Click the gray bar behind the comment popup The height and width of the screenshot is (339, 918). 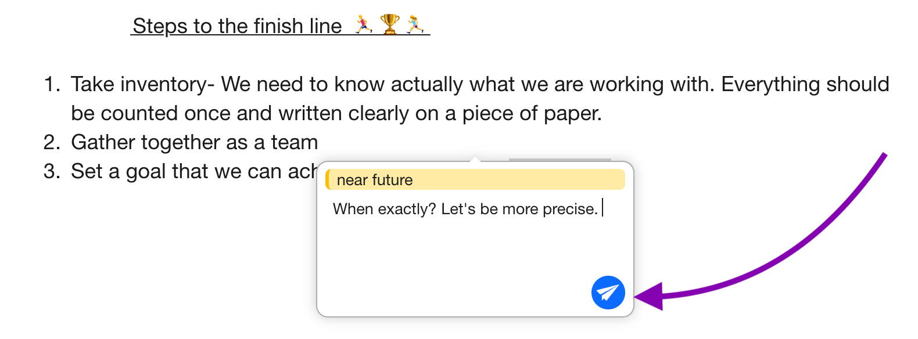click(561, 160)
